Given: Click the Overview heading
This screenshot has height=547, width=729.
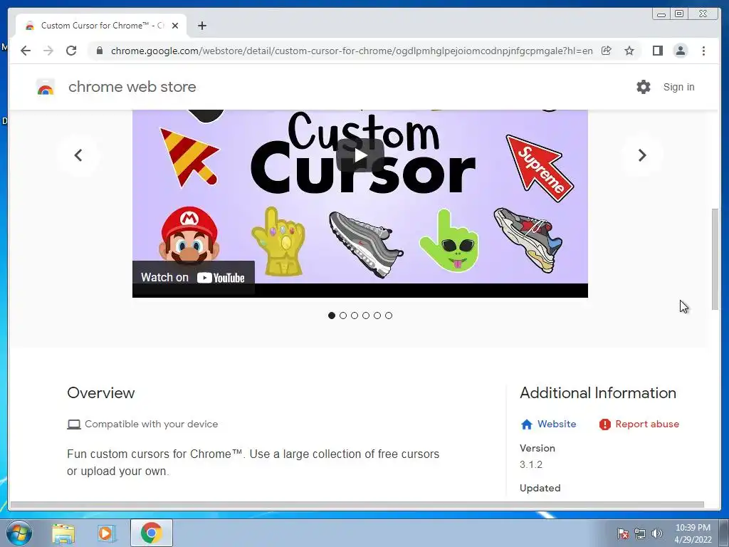Looking at the screenshot, I should coord(101,393).
